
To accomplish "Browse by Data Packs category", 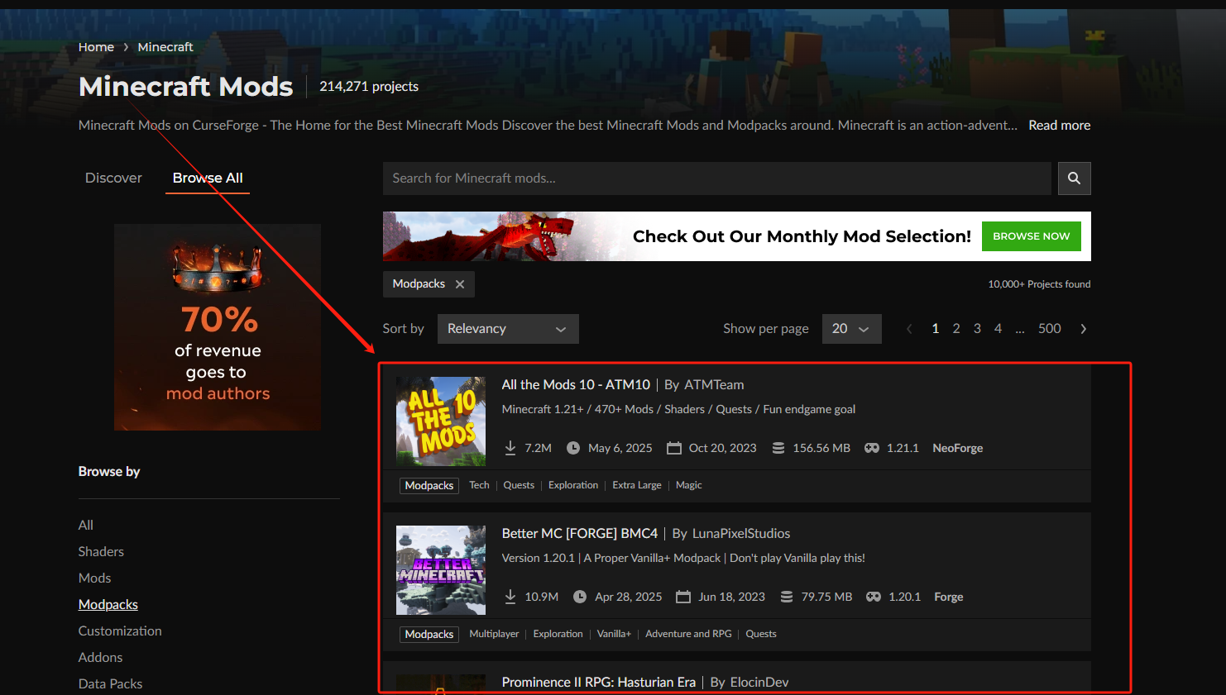I will coord(110,683).
